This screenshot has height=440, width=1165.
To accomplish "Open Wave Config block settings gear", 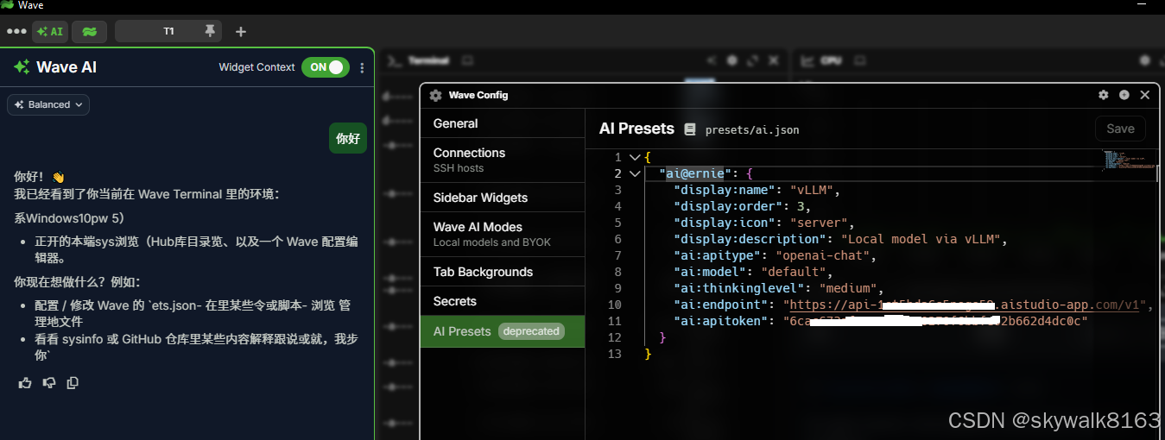I will 1104,95.
